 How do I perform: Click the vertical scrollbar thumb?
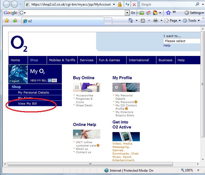203,84
